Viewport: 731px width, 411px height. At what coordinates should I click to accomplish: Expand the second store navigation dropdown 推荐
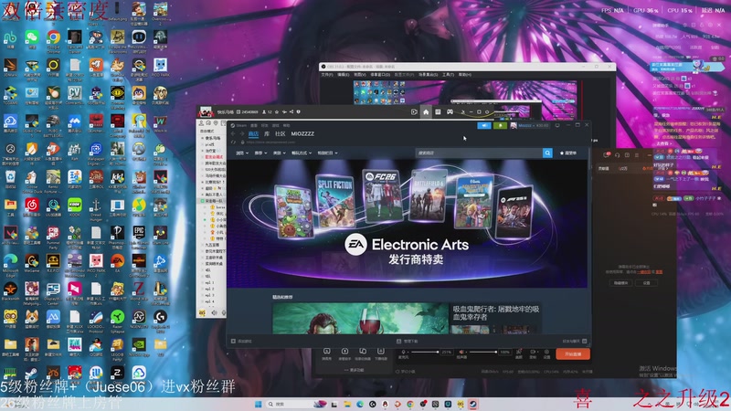(x=260, y=153)
